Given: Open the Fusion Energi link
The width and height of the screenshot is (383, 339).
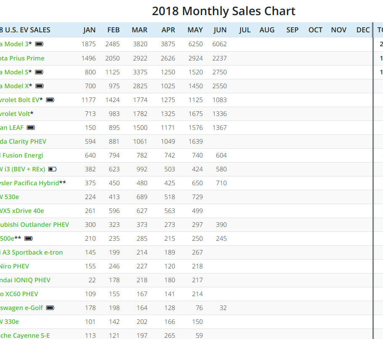Looking at the screenshot, I should (22, 155).
